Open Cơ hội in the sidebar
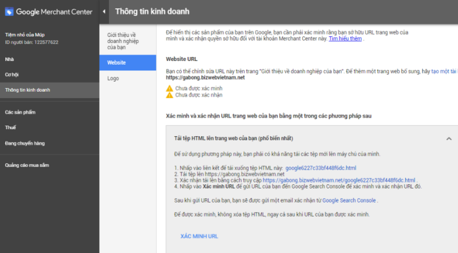Viewport: 458px width, 253px height. pos(12,75)
